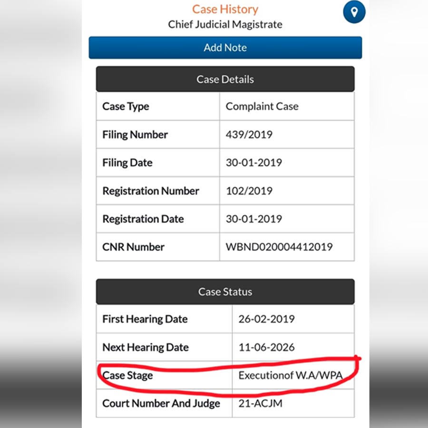
Task: Click the Add Note button
Action: pyautogui.click(x=225, y=48)
